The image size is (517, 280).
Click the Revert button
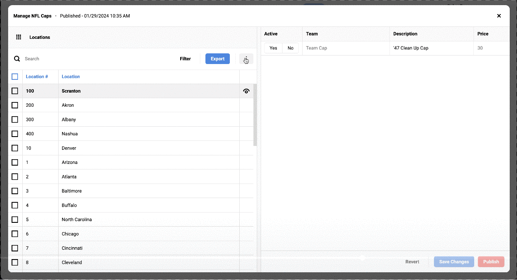(412, 262)
